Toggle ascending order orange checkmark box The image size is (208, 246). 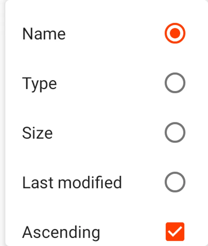coord(175,232)
